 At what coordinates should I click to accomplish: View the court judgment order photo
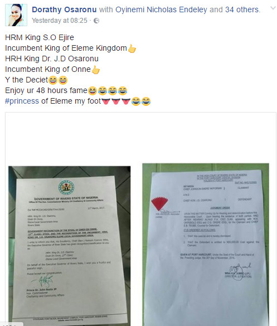coord(206,245)
